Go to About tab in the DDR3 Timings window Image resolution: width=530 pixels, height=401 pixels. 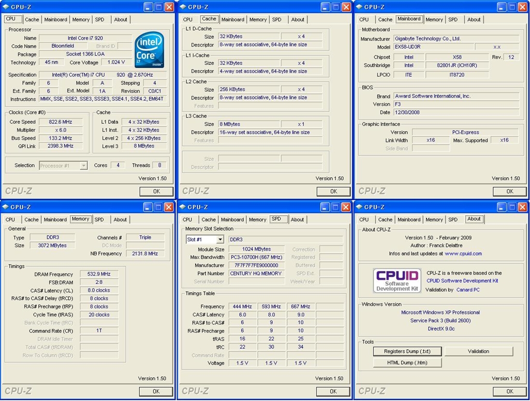tap(120, 220)
